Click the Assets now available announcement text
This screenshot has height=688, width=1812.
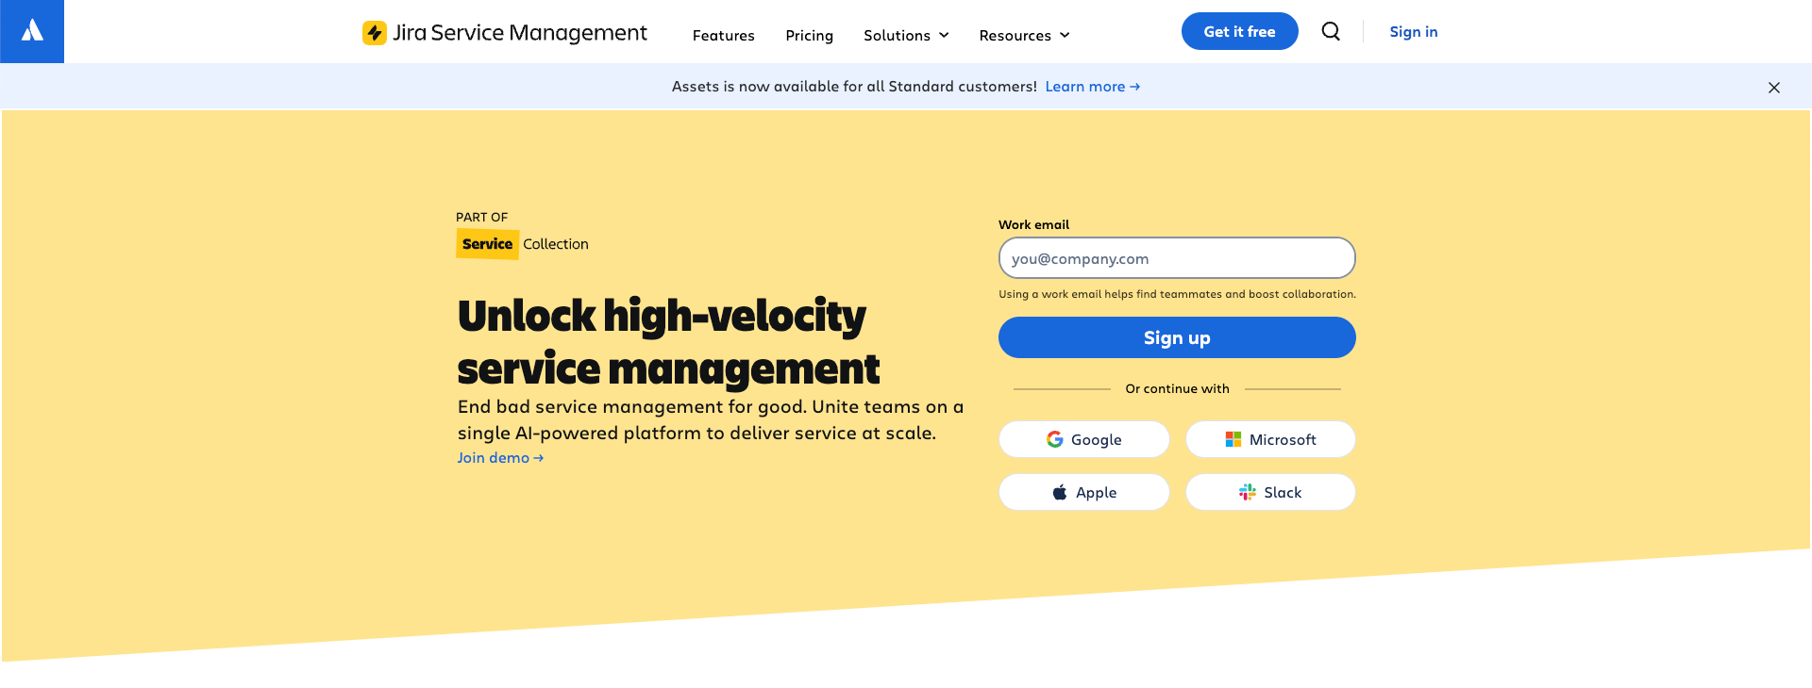coord(854,86)
